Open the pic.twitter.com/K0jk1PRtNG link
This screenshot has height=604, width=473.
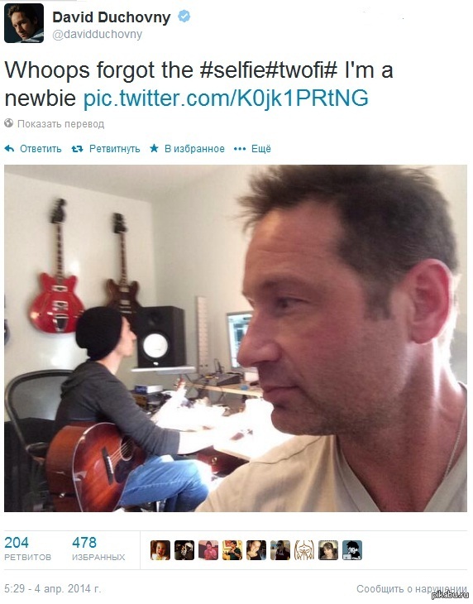click(x=226, y=98)
